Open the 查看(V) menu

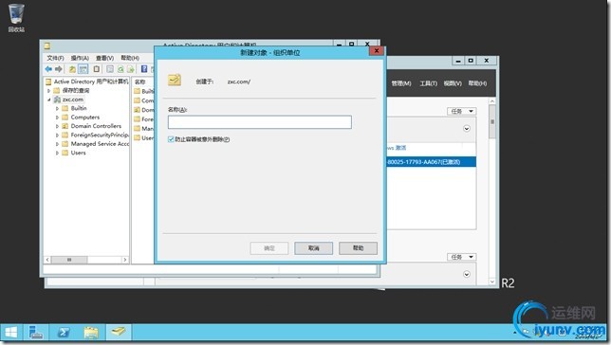(104, 58)
